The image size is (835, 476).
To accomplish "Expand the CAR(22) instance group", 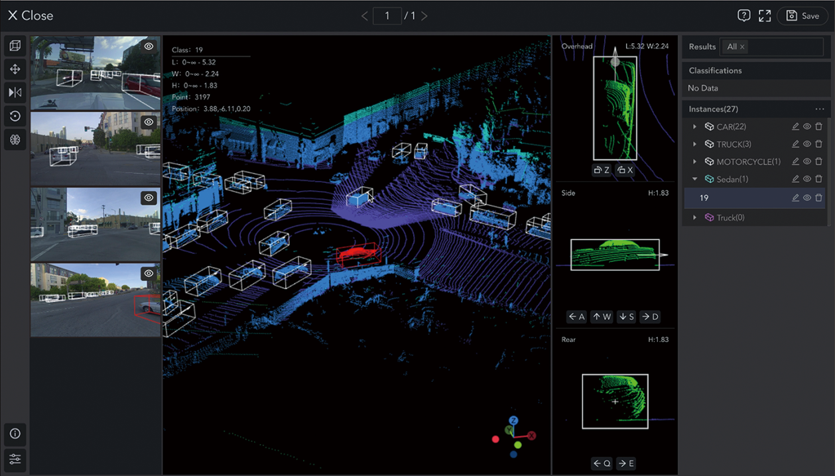I will [x=694, y=127].
